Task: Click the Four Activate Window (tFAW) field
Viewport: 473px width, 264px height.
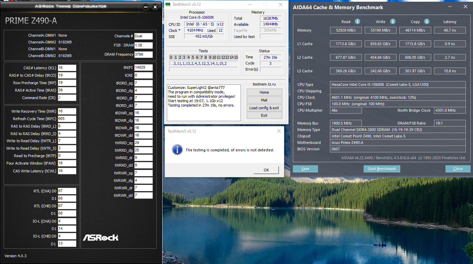Action: coord(67,163)
